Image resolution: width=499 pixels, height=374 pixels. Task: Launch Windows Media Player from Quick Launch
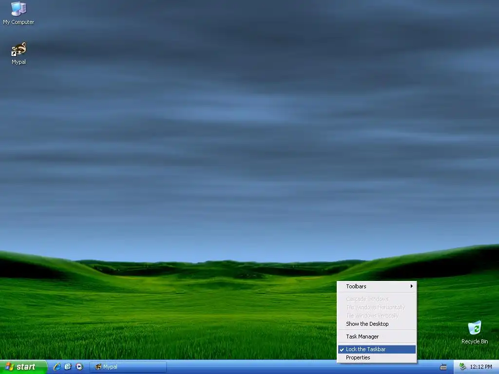[x=79, y=367]
